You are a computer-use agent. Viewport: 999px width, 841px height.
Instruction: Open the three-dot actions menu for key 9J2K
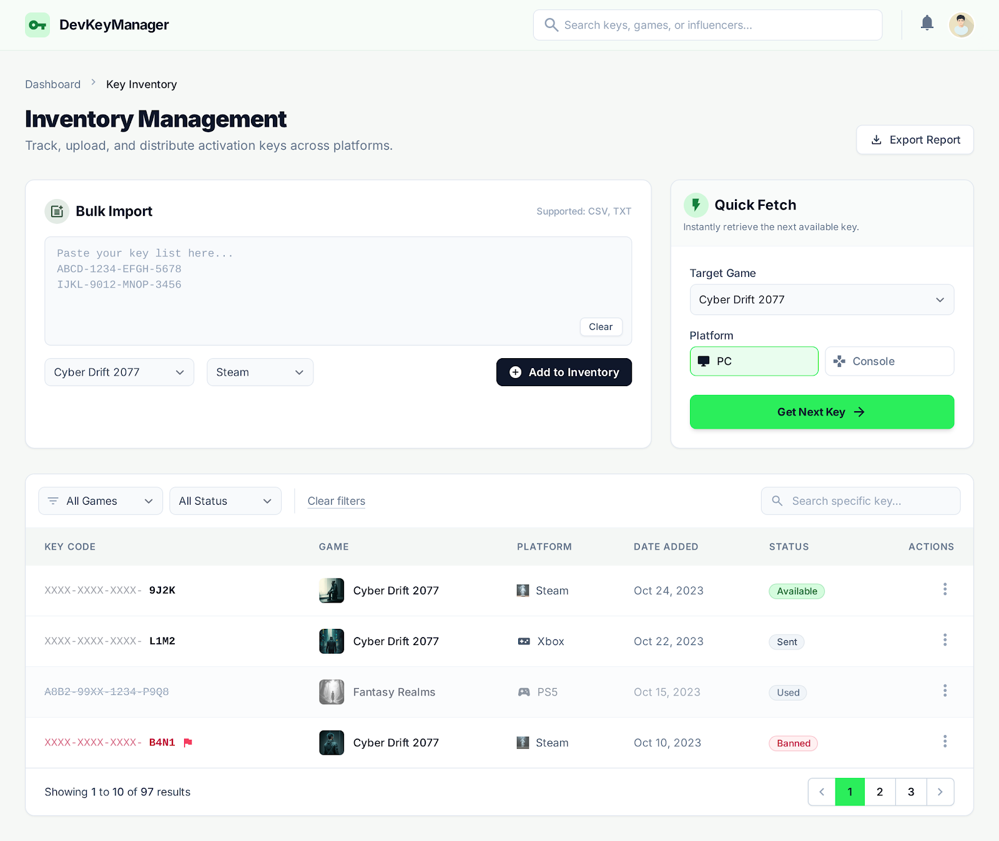point(945,589)
